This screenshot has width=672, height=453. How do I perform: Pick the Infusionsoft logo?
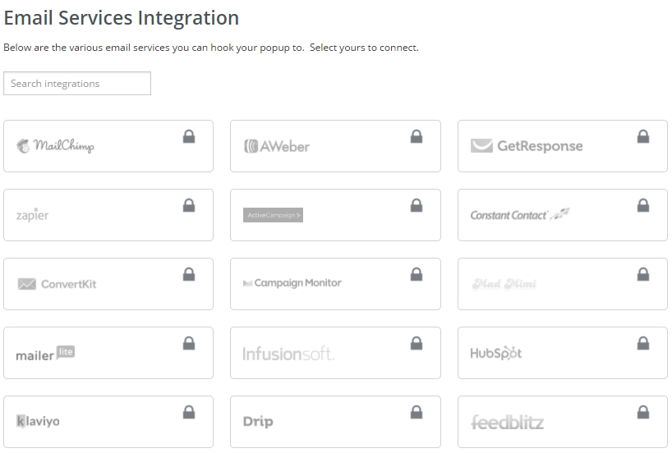coord(288,354)
